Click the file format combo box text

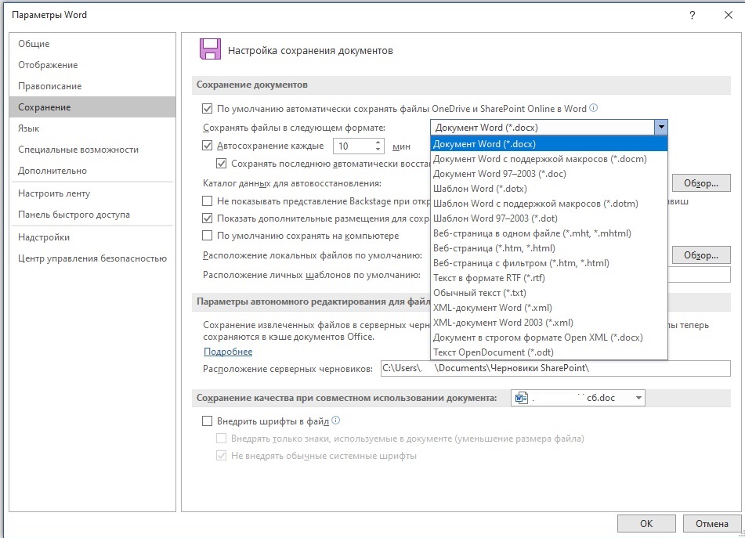coord(543,128)
